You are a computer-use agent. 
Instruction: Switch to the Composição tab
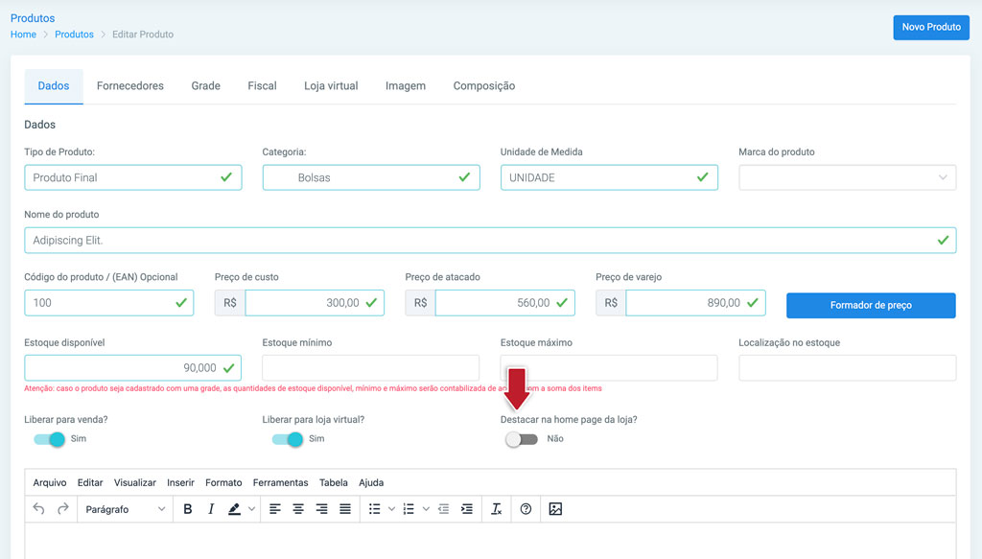[x=484, y=85]
